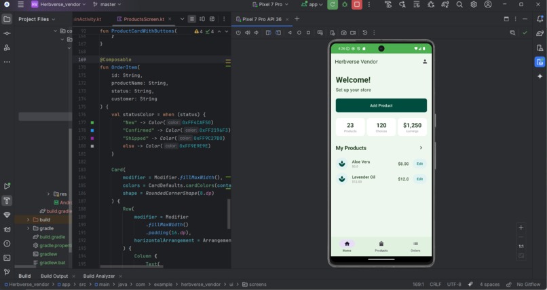Open Project Files view dropdown

tap(37, 19)
